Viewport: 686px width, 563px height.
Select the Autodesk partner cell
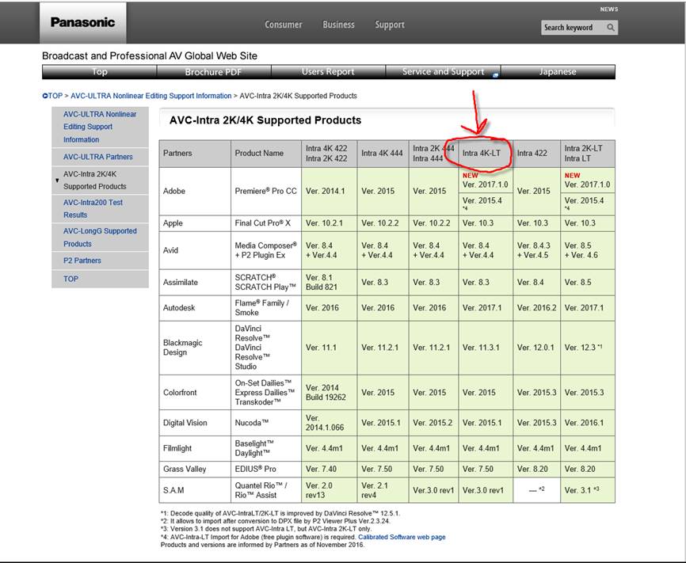pos(195,308)
